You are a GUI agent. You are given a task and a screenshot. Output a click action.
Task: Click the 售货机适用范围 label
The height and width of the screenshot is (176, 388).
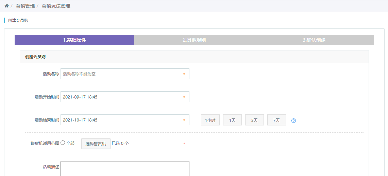pos(45,144)
